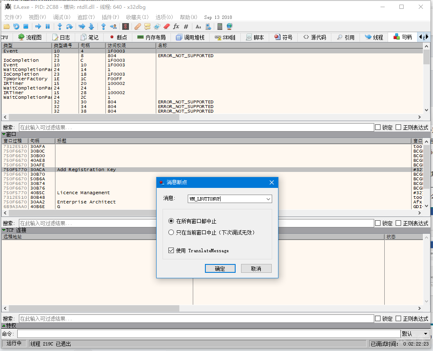Click the 访问权限 column header

[131, 45]
